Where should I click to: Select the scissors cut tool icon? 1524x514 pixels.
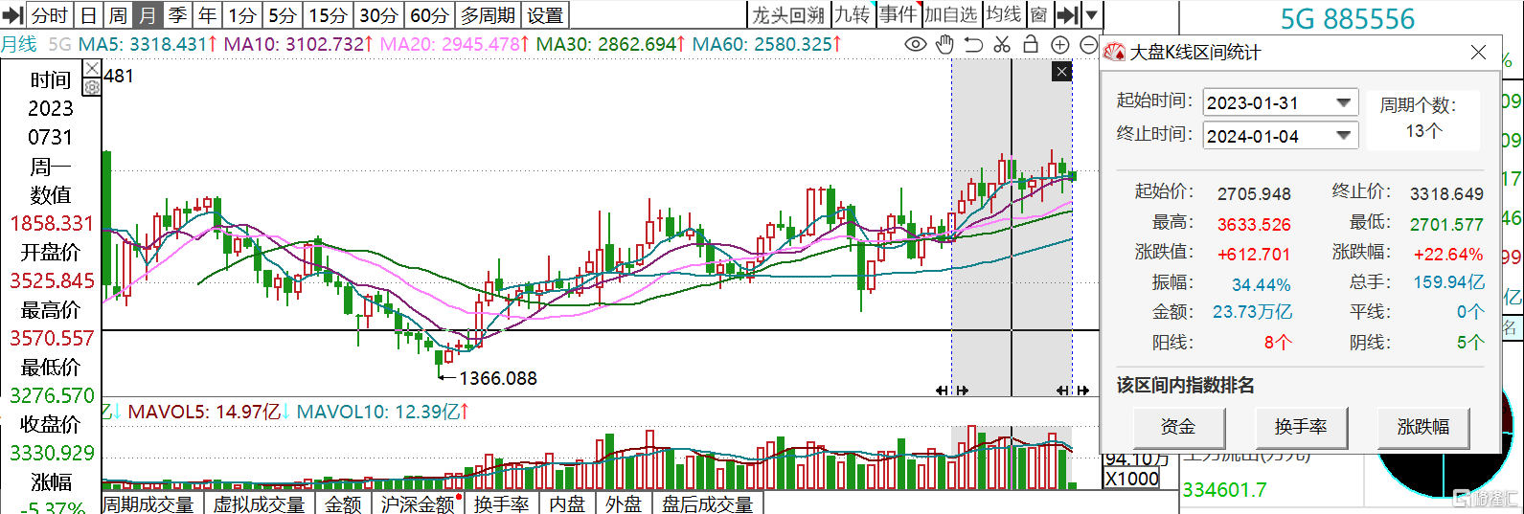(x=1002, y=45)
